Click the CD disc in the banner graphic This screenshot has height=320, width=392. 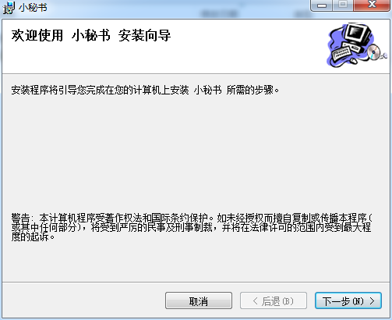pos(374,52)
